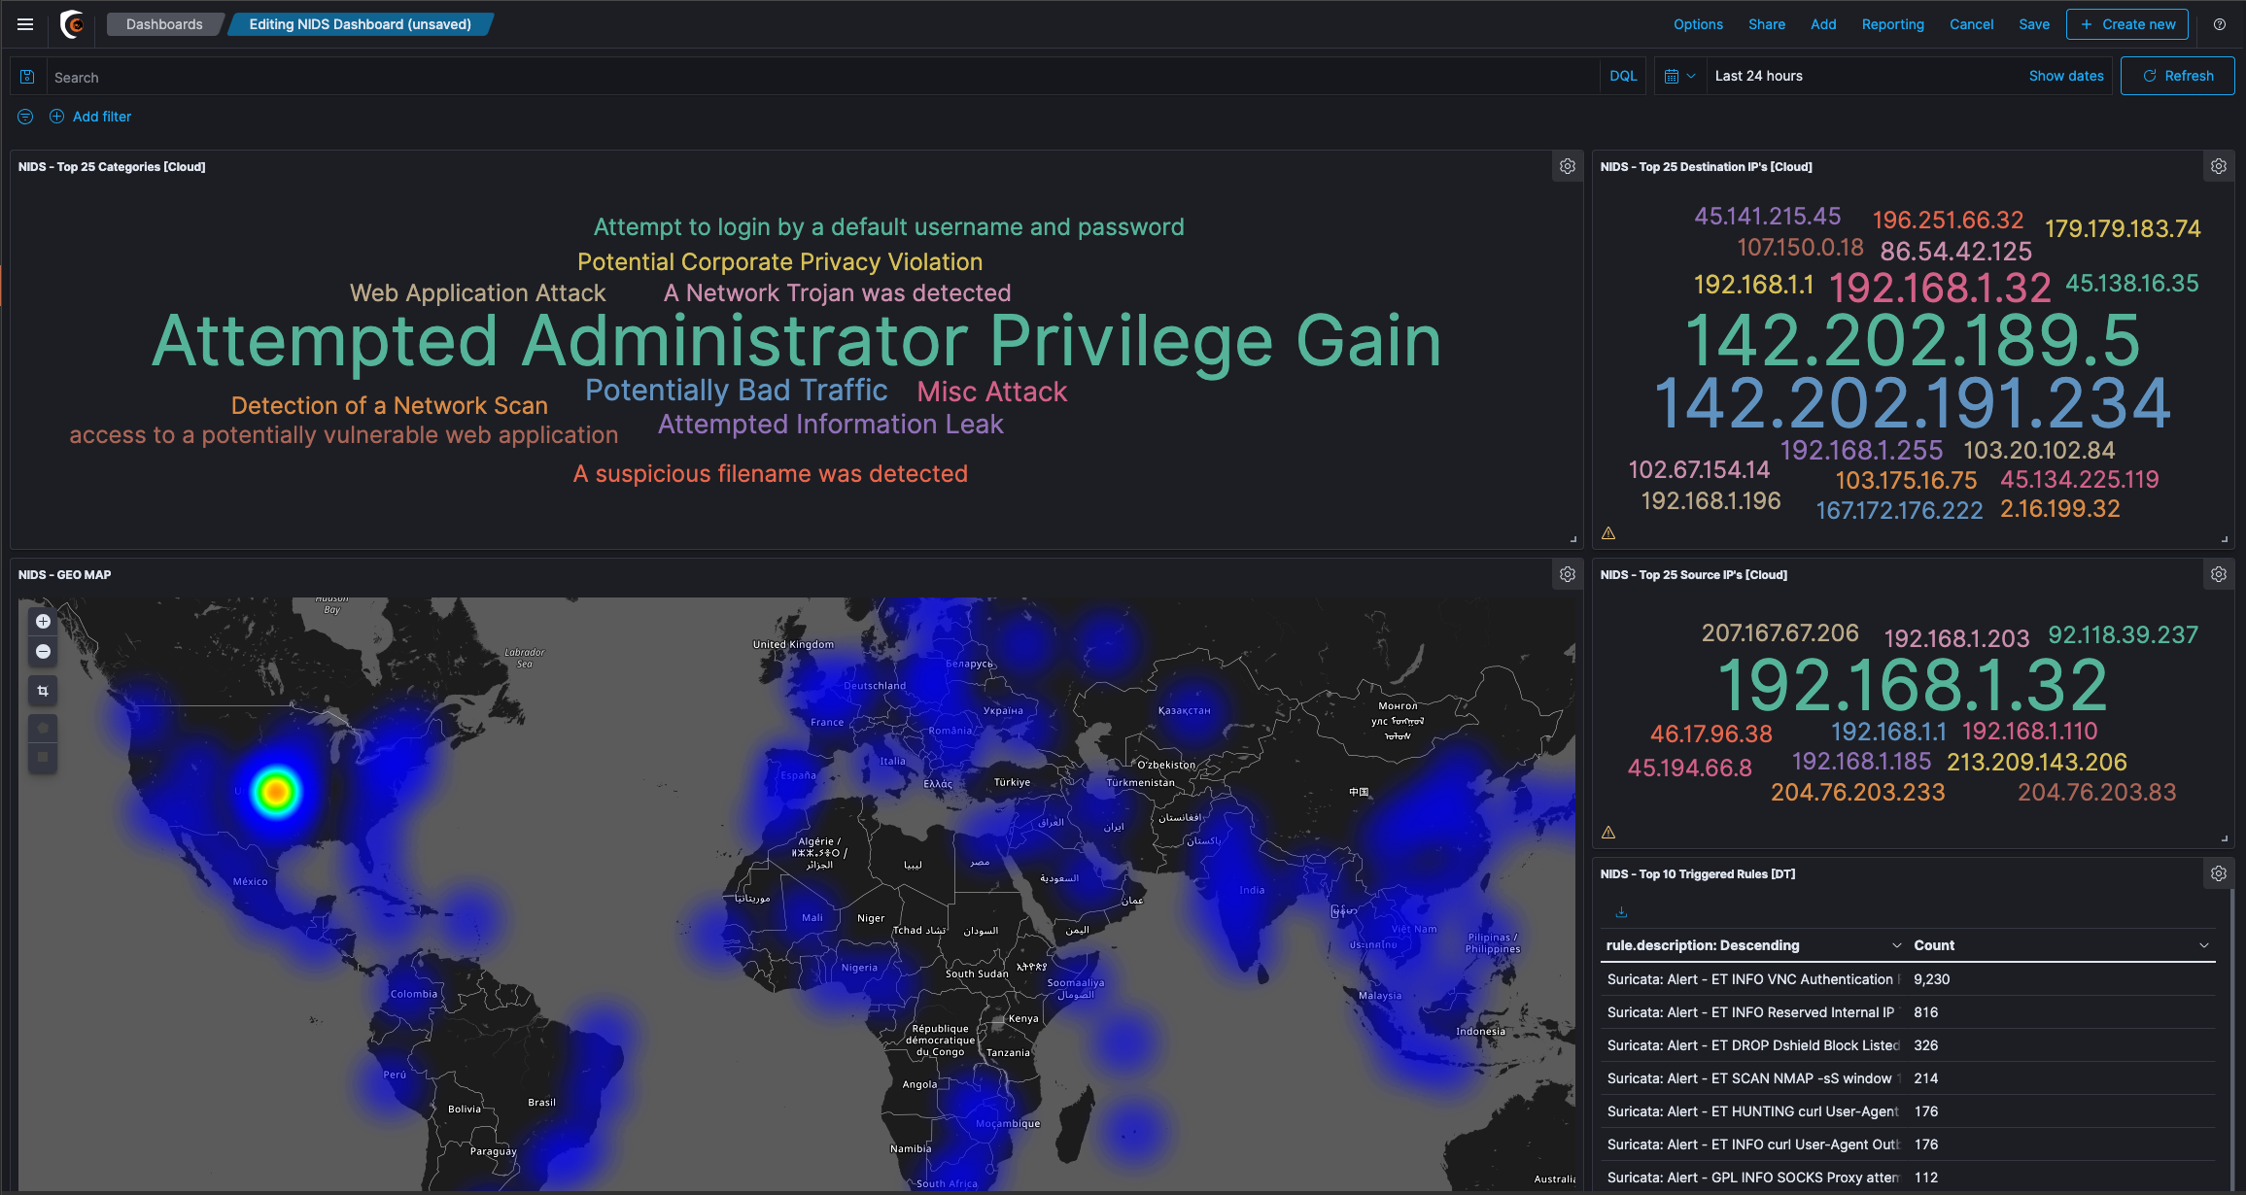Click the map zoom out button
Image resolution: width=2246 pixels, height=1195 pixels.
(43, 652)
